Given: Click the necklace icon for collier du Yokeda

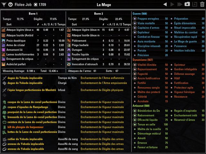Looking at the screenshot, I should coord(4,139).
